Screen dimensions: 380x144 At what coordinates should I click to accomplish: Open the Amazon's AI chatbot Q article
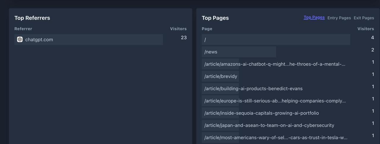275,64
